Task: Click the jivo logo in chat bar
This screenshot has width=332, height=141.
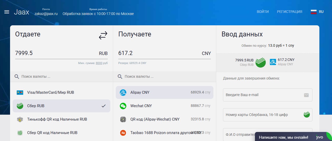Action: click(x=319, y=137)
